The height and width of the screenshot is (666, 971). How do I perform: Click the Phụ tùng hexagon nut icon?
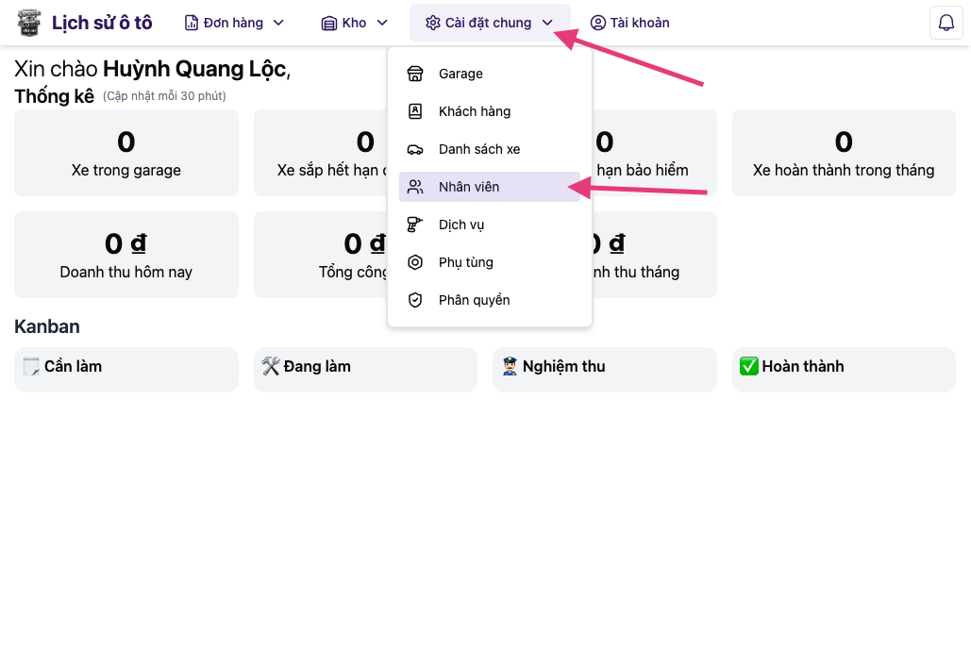(x=415, y=262)
